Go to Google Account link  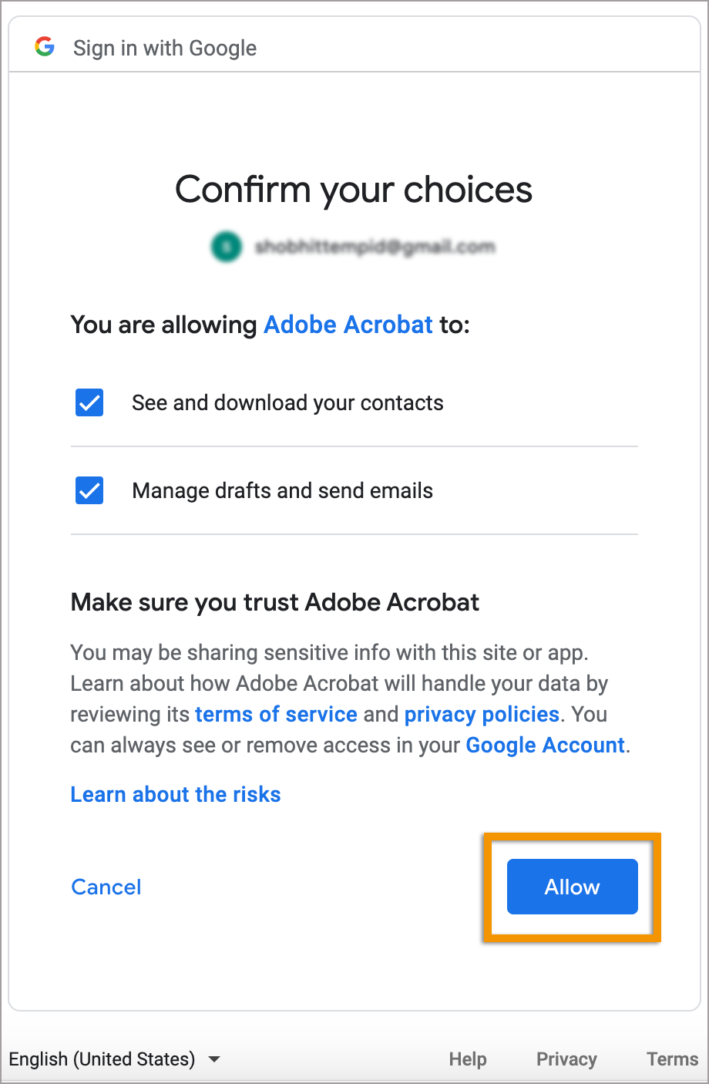click(545, 745)
